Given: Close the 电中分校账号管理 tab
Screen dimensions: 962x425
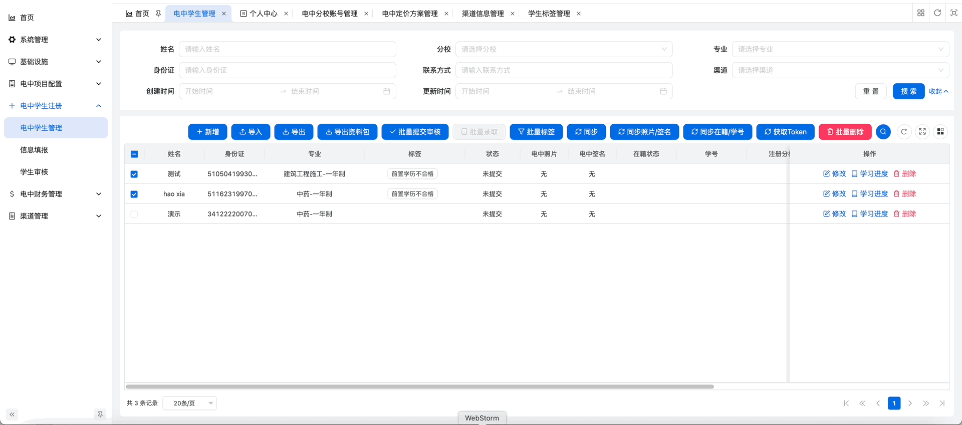Looking at the screenshot, I should (x=366, y=14).
